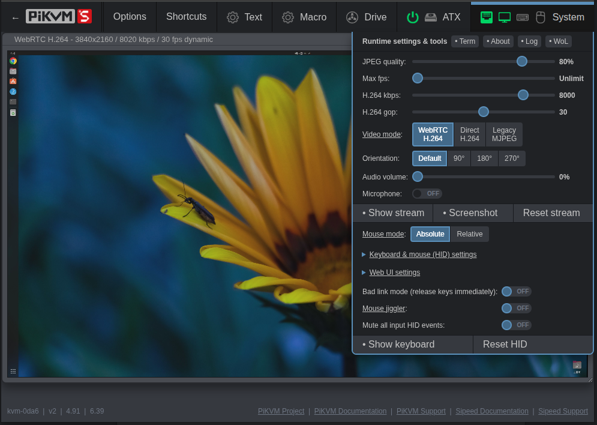Open Chrome in the remote desktop dock
597x425 pixels.
(13, 61)
